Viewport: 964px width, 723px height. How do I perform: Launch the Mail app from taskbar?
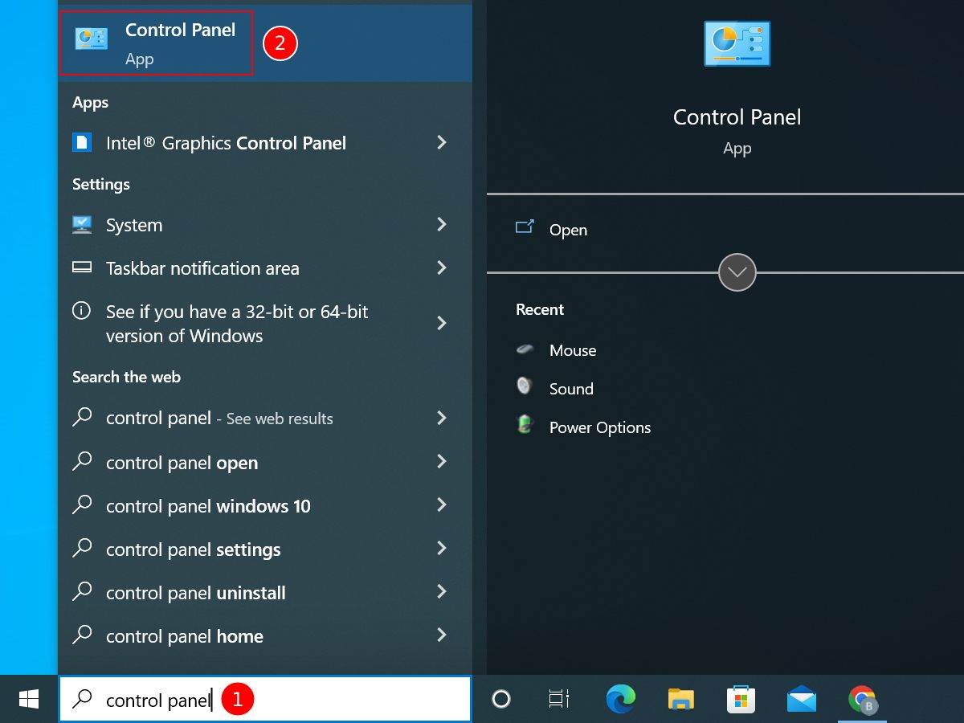pyautogui.click(x=801, y=699)
